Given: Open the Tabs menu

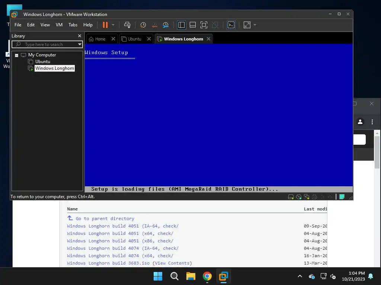Looking at the screenshot, I should 73,25.
